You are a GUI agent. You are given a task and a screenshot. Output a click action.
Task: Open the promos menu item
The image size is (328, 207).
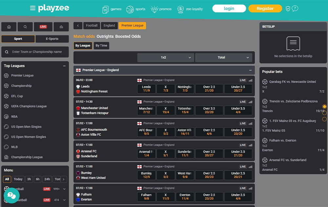point(161,9)
